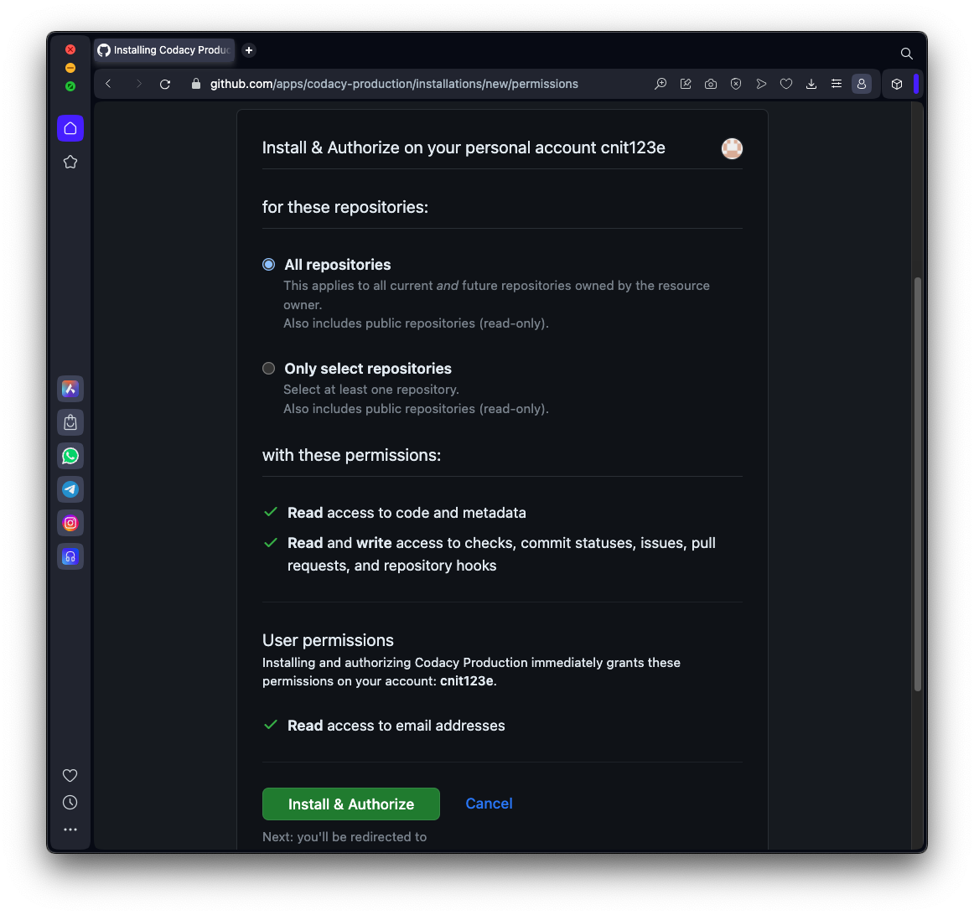
Task: Open the downloads toolbar icon
Action: point(811,84)
